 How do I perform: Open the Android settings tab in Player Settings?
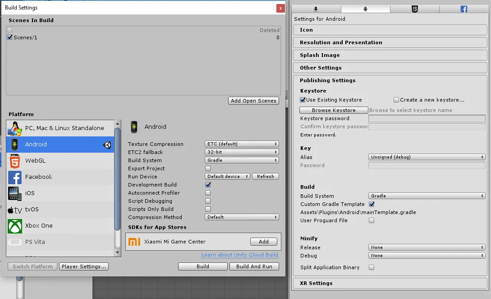click(365, 9)
